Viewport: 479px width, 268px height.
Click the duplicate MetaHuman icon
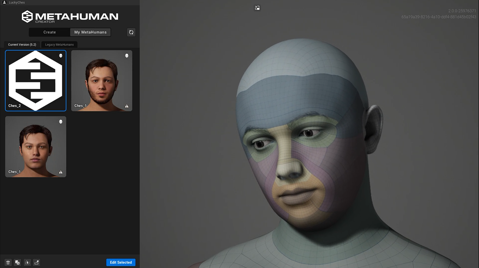pyautogui.click(x=17, y=263)
